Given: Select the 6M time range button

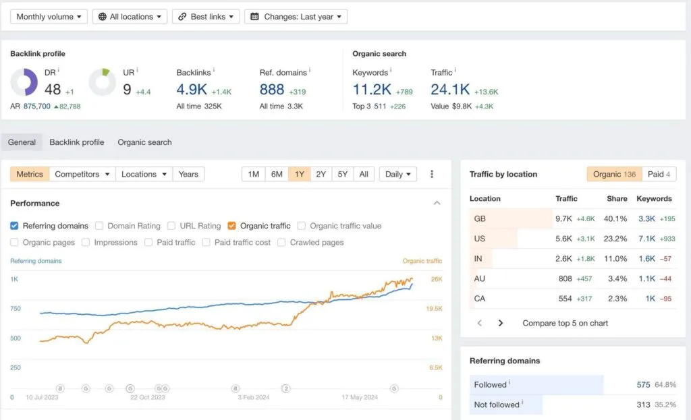Looking at the screenshot, I should 277,174.
